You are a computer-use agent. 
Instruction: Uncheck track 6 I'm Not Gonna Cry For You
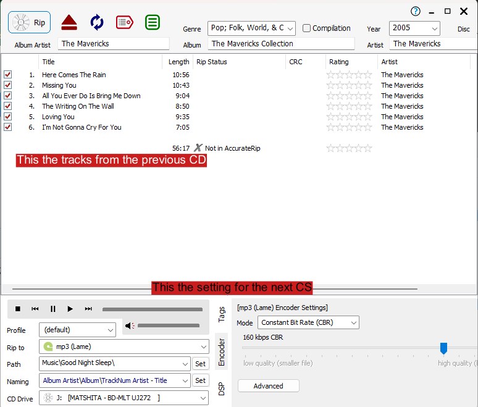(x=7, y=127)
